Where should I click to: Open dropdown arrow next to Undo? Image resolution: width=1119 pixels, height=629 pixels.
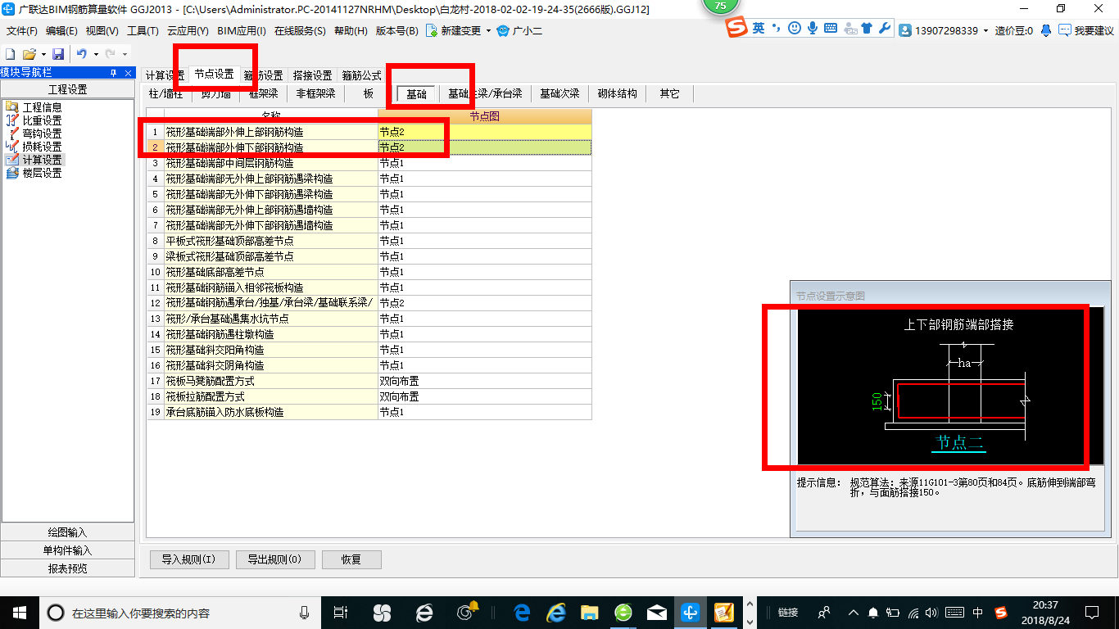coord(96,54)
